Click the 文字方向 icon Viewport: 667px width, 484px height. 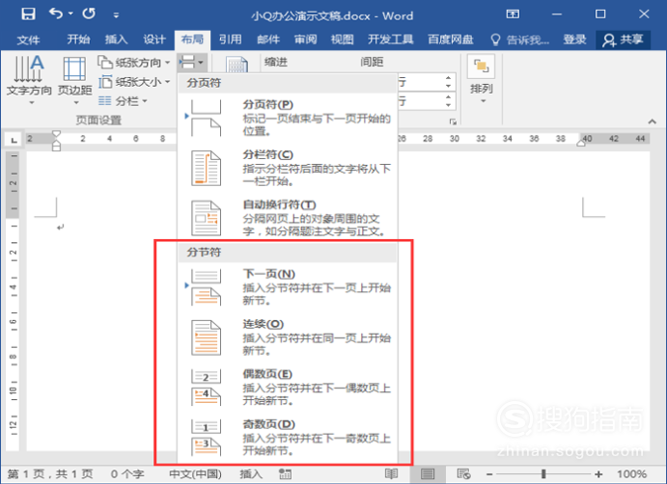pyautogui.click(x=29, y=79)
